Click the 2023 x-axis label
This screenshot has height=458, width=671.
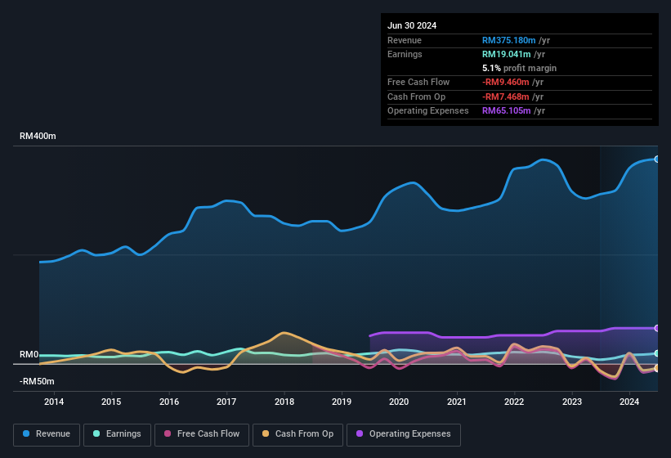pyautogui.click(x=572, y=402)
